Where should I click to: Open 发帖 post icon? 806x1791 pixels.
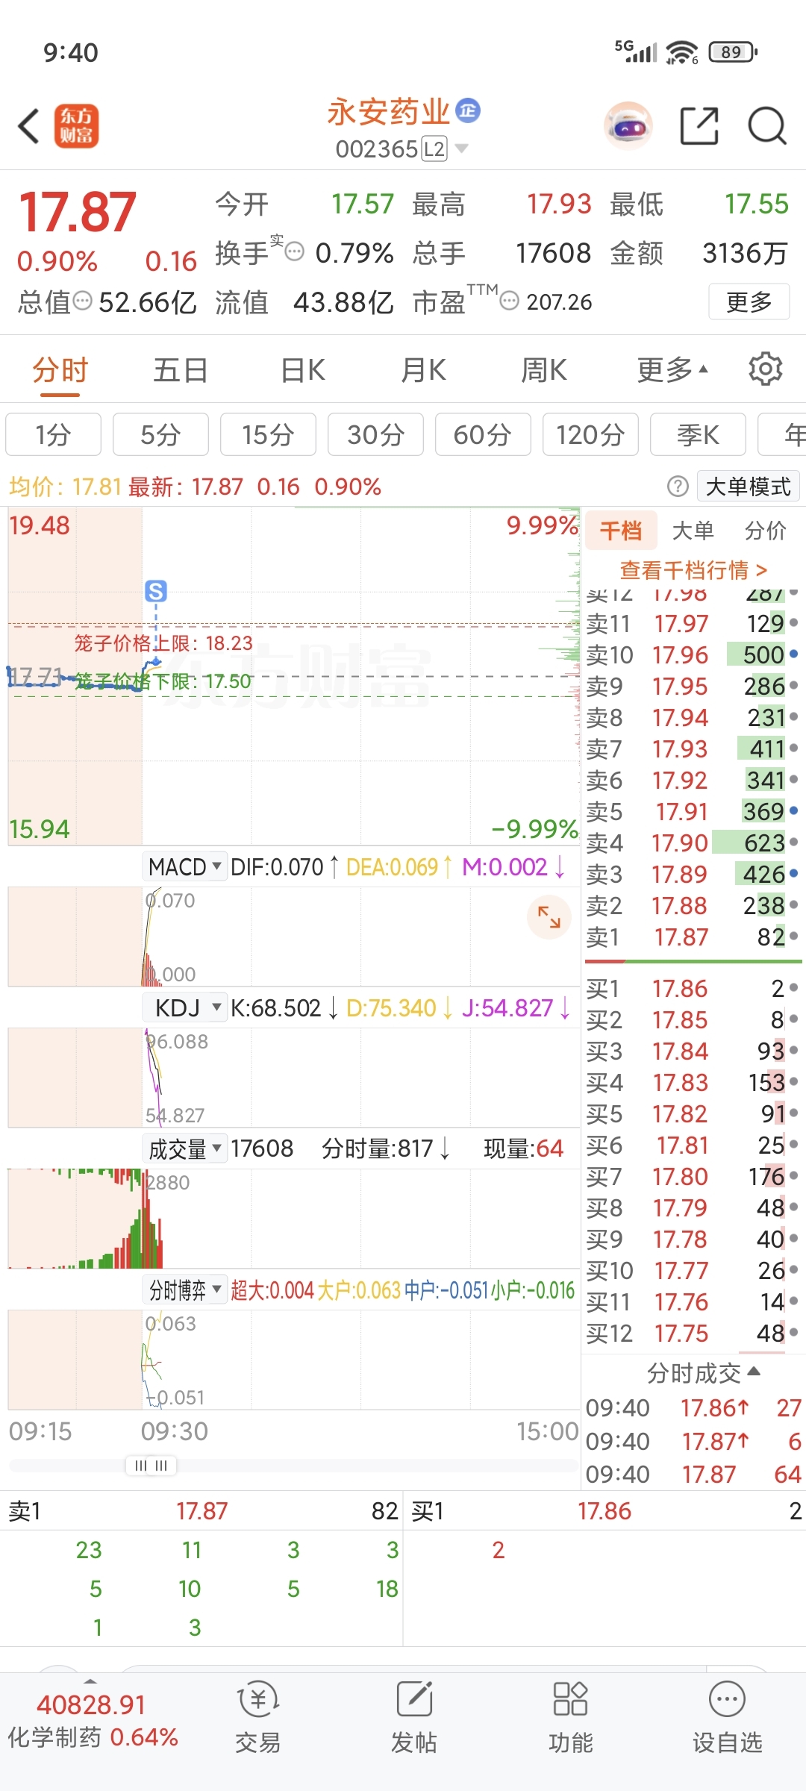point(414,1716)
